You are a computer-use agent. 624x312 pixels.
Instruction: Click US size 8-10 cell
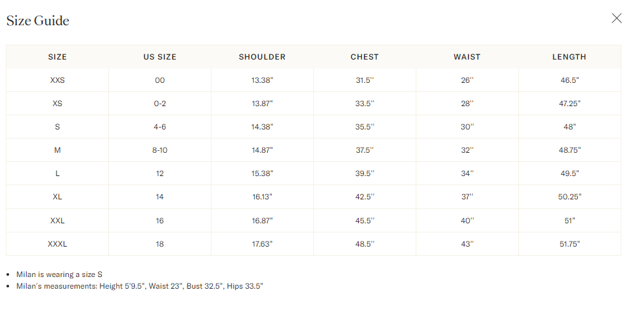(x=160, y=150)
